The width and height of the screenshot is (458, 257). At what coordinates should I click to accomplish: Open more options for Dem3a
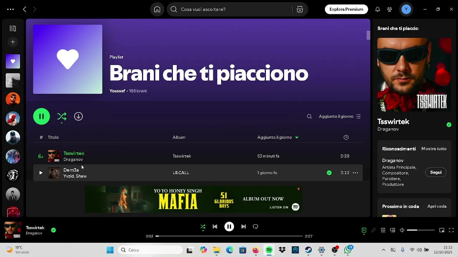pos(355,173)
